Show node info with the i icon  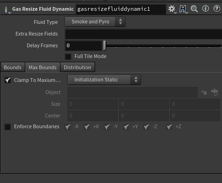206,8
